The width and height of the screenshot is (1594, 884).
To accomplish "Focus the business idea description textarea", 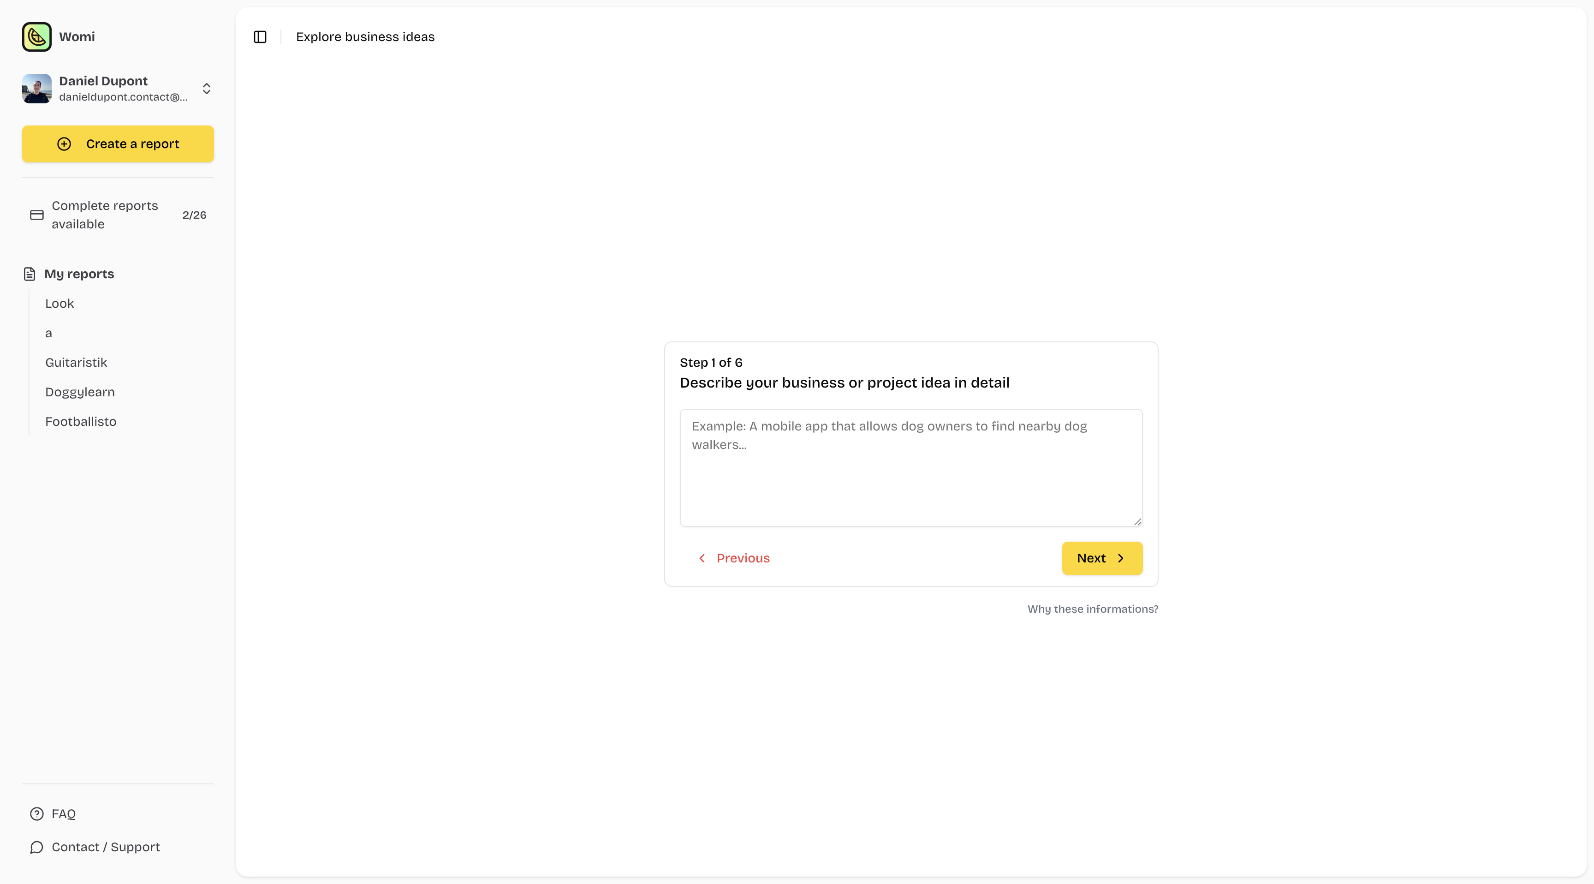I will pyautogui.click(x=910, y=467).
